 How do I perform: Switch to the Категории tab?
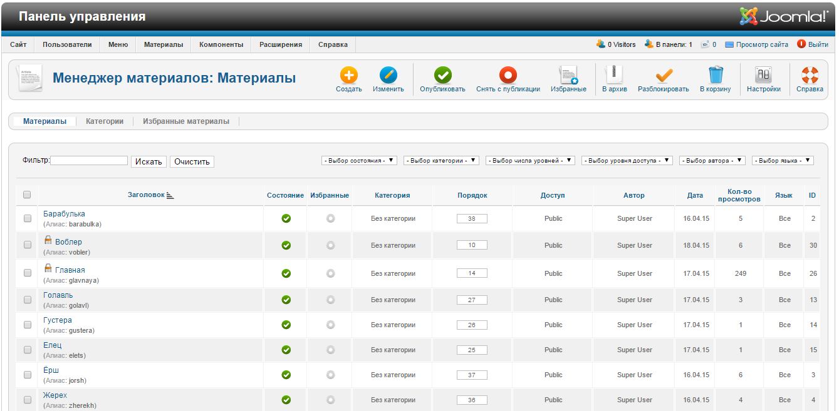click(x=105, y=121)
